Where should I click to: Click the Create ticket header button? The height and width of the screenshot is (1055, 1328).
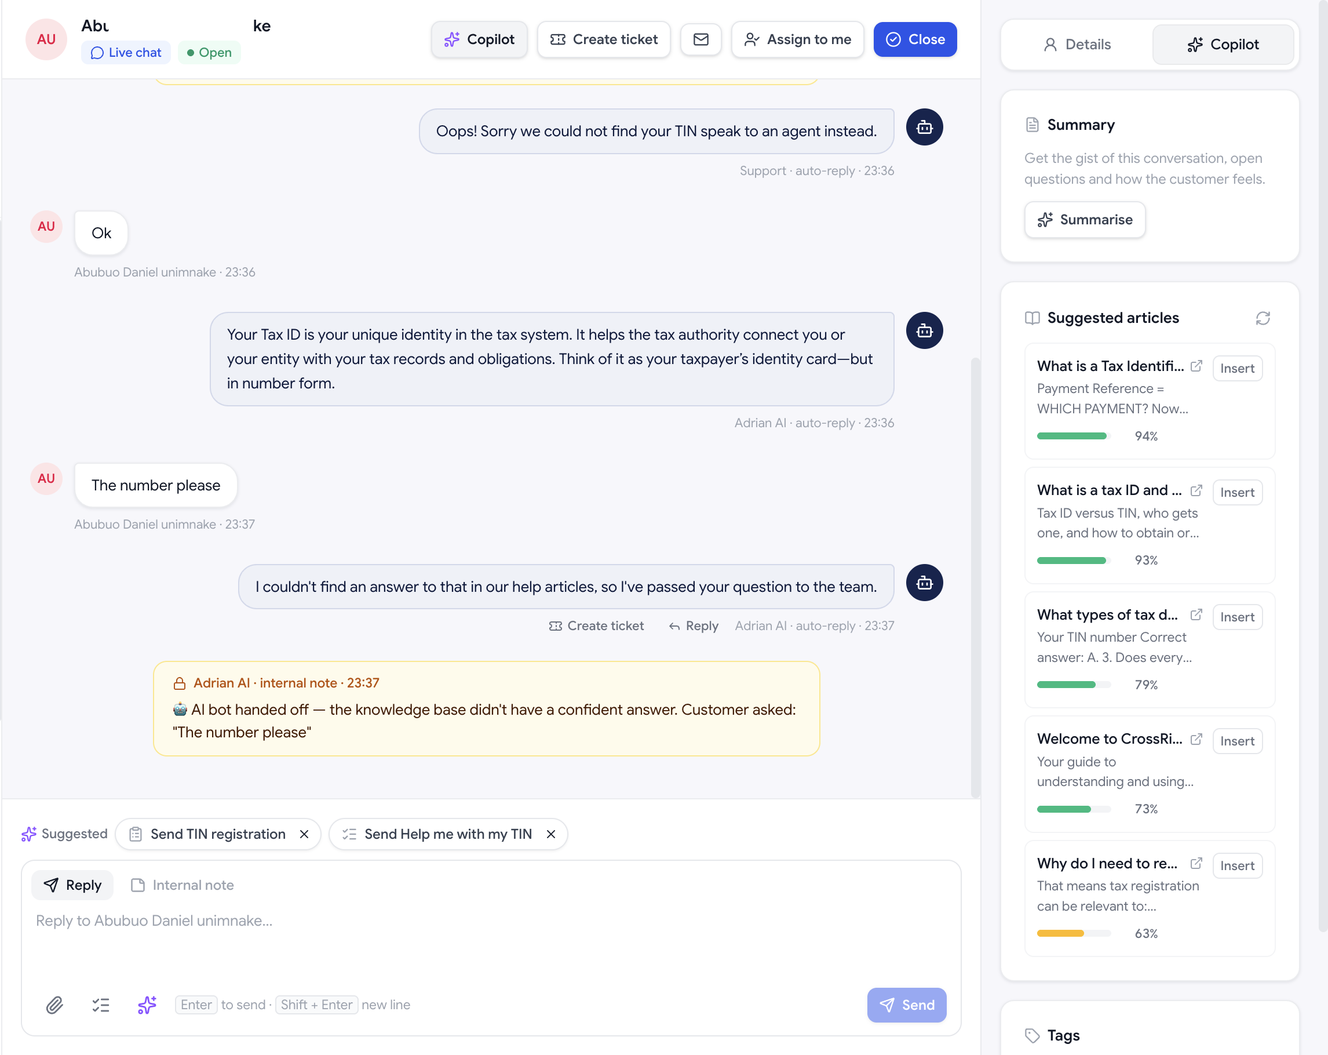604,39
